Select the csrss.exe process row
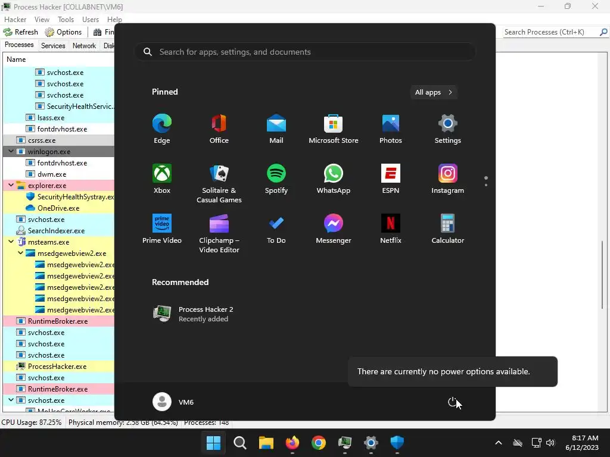610x457 pixels. click(58, 140)
